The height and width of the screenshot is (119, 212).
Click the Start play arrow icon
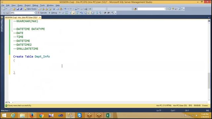pos(90,9)
